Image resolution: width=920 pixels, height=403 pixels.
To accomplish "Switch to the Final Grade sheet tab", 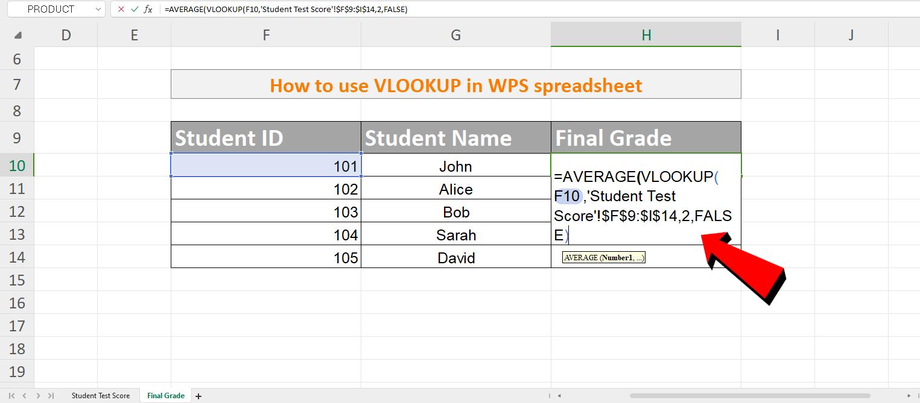I will coord(165,395).
